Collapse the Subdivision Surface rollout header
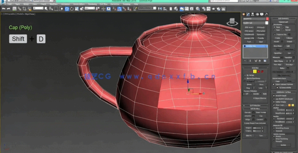This screenshot has width=298, height=153. [283, 92]
